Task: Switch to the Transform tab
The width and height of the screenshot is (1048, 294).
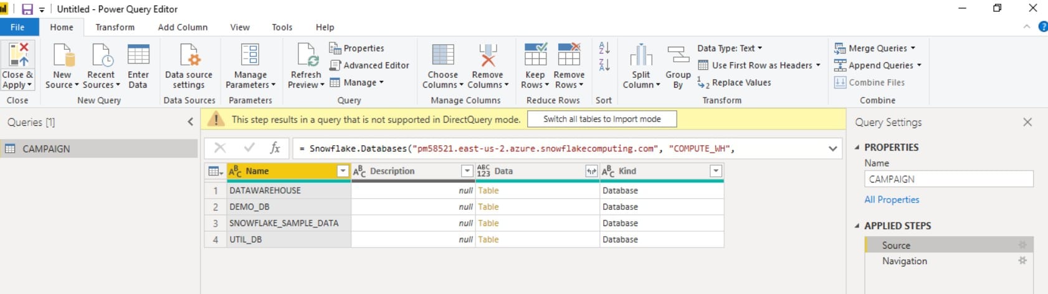Action: [x=115, y=27]
